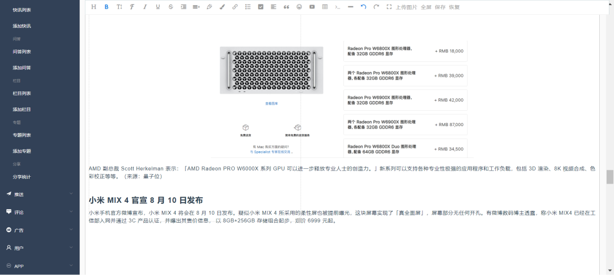Viewport: 614px width, 275px height.
Task: Click the 推送 paper plane icon
Action: pyautogui.click(x=9, y=194)
